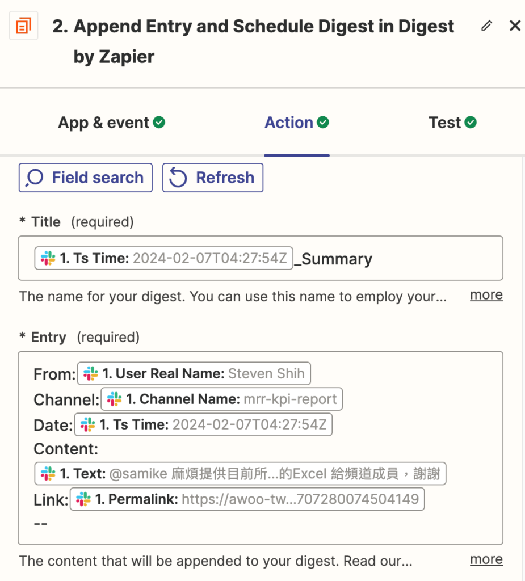Image resolution: width=525 pixels, height=581 pixels.
Task: Click the green checkmark beside App & event
Action: coord(159,121)
